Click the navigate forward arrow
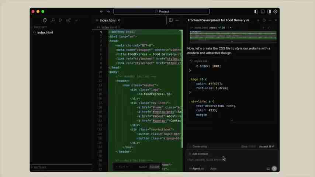 [108, 11]
